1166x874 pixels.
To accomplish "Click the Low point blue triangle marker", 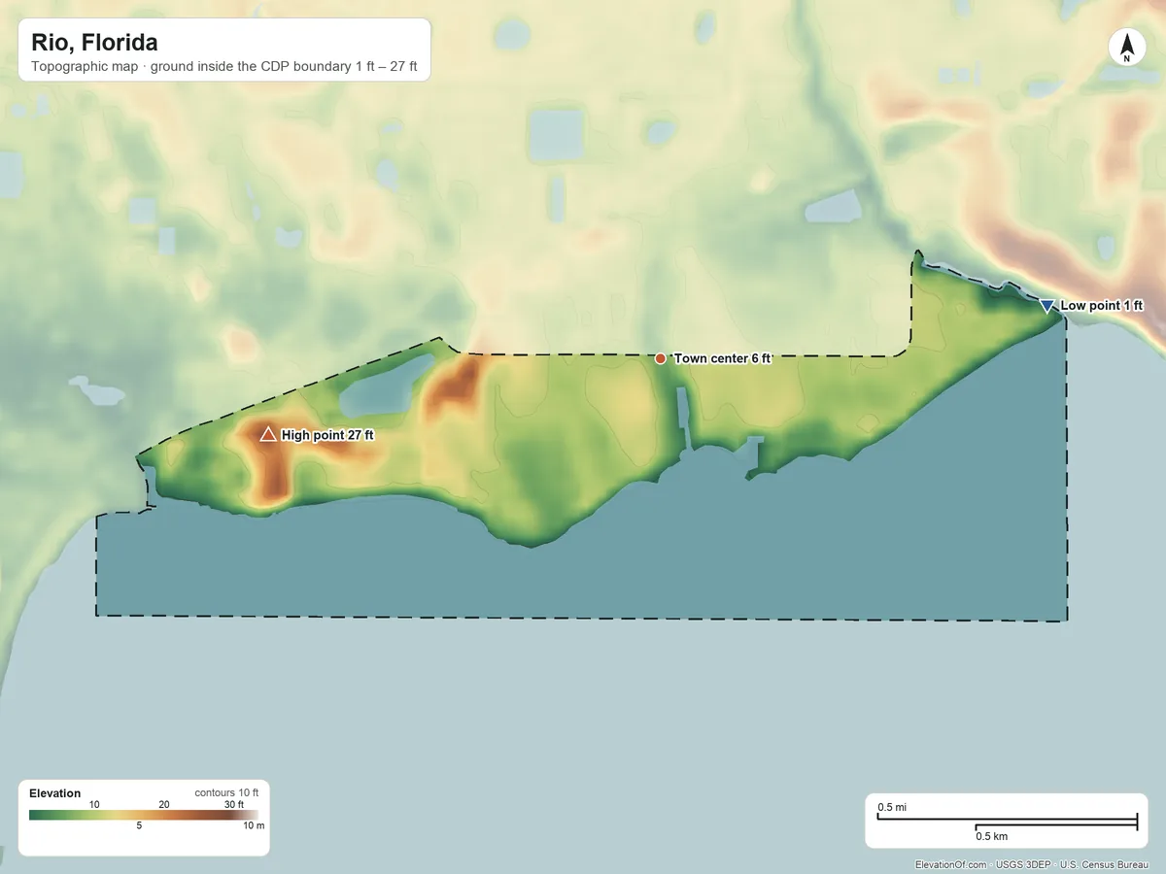I will 1046,306.
